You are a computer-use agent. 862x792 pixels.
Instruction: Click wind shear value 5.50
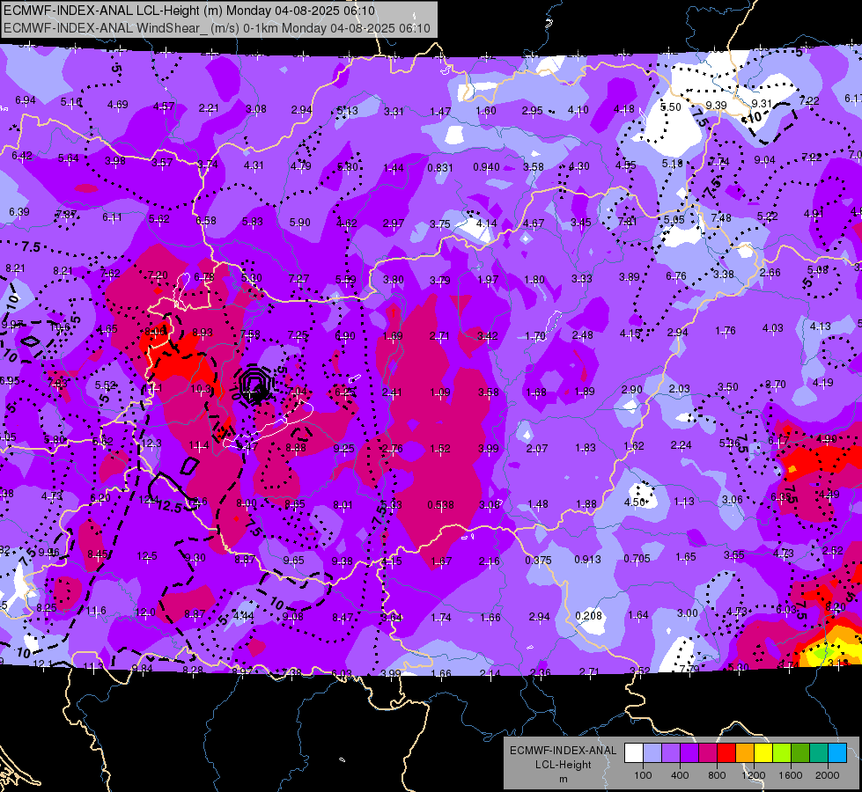point(671,107)
